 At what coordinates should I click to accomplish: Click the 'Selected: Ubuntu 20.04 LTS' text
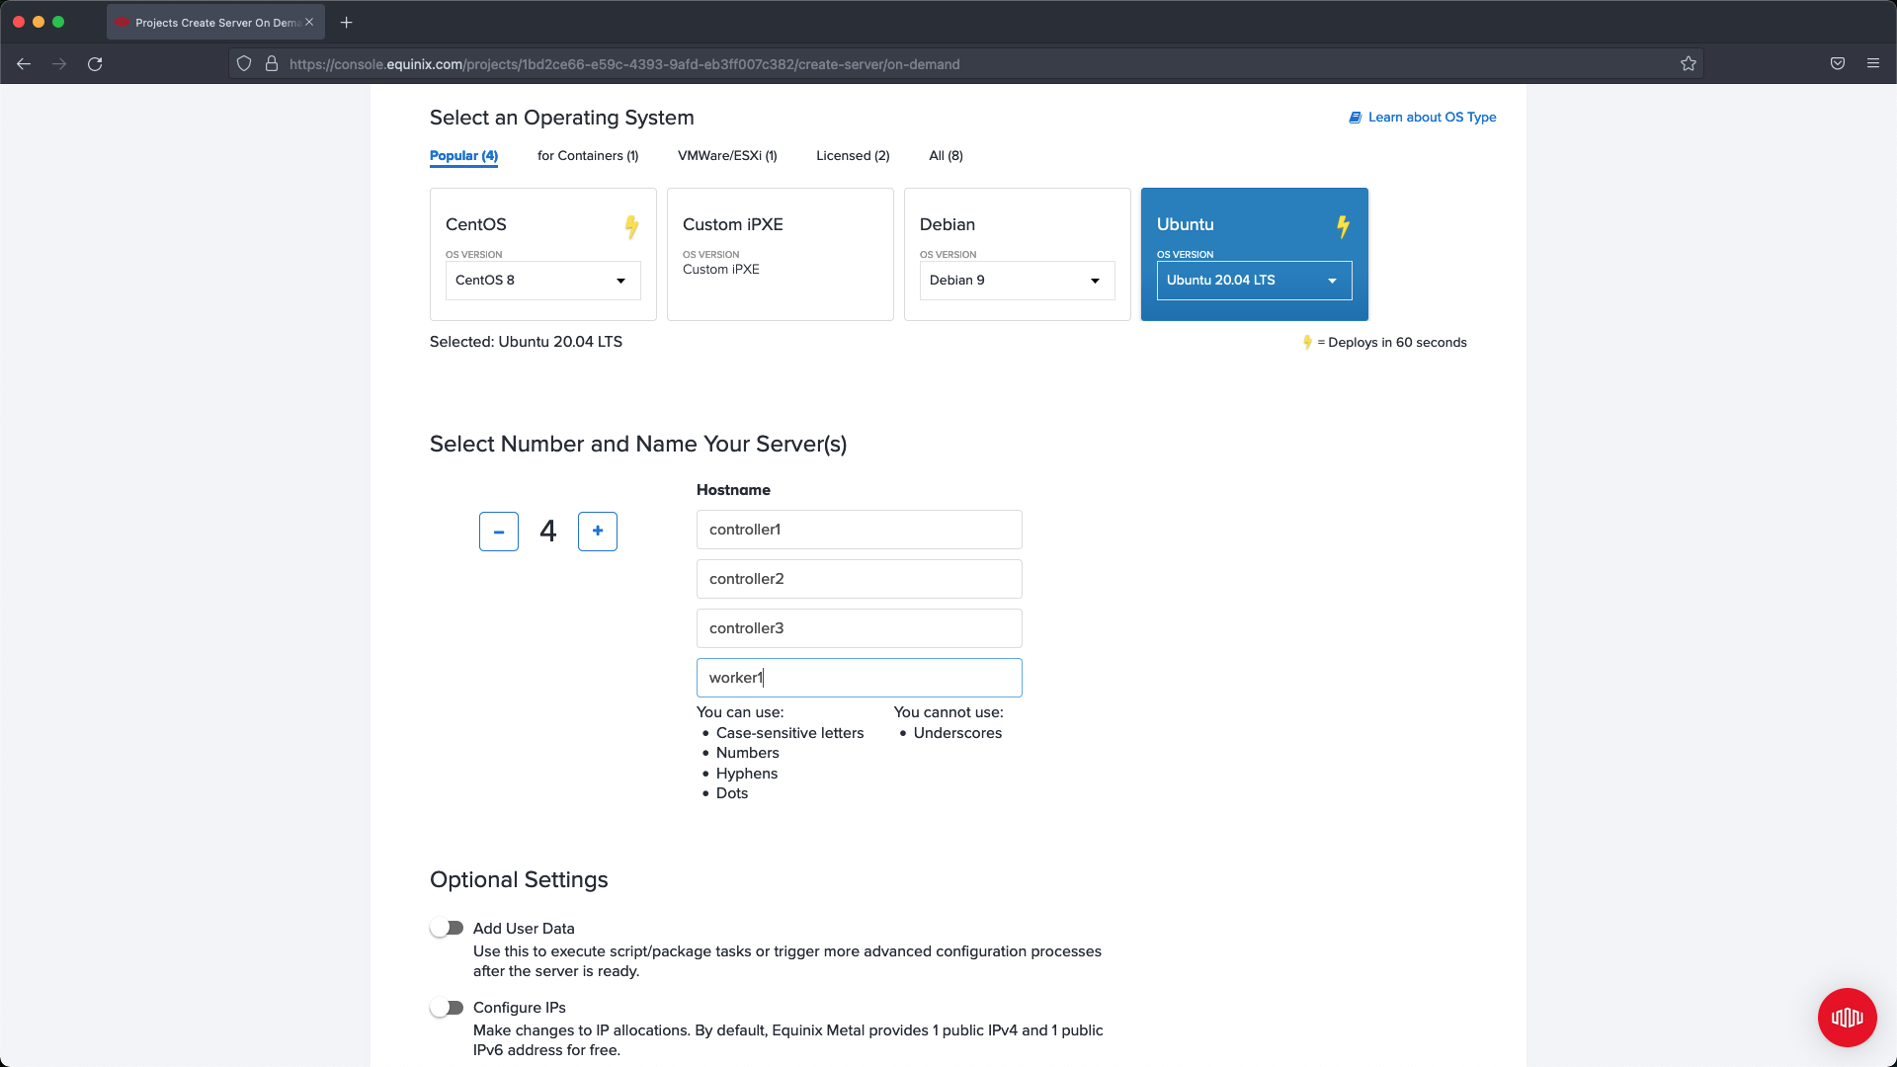(x=526, y=342)
